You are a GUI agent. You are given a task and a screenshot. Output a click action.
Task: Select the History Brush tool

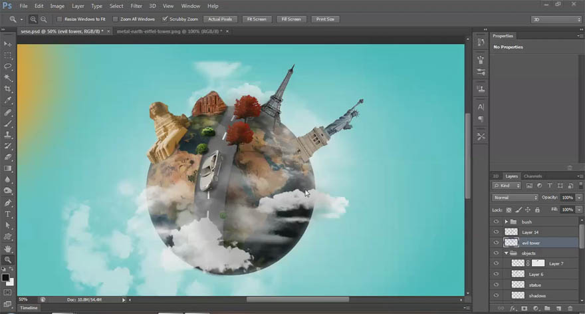(7, 146)
